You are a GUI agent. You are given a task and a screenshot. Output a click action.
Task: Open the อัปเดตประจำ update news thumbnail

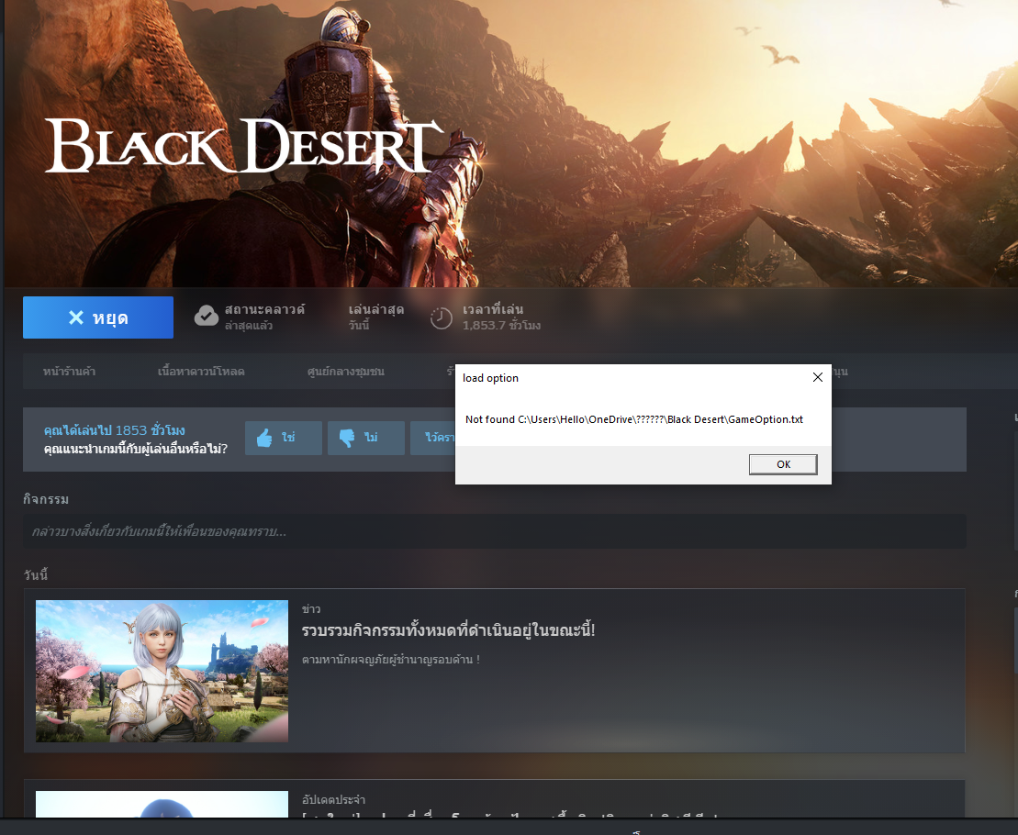(162, 804)
